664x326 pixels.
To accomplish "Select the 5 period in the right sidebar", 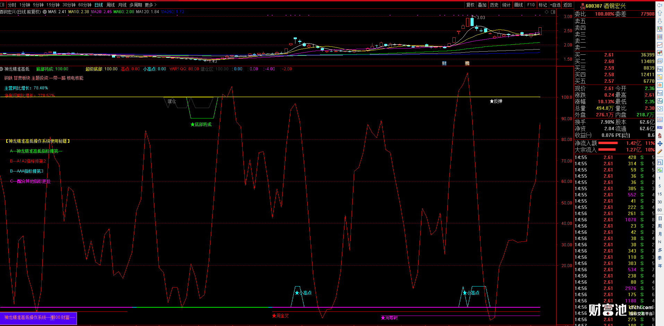I will point(659,186).
